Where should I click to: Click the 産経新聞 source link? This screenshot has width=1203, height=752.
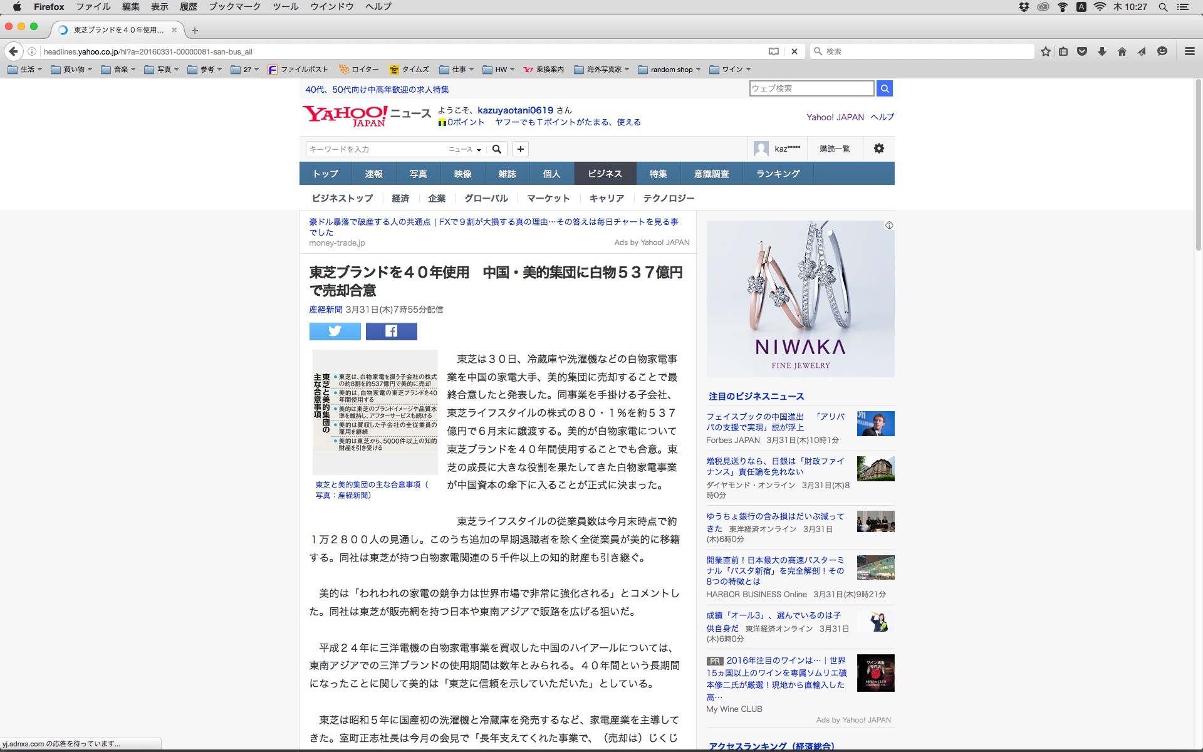[x=325, y=310]
